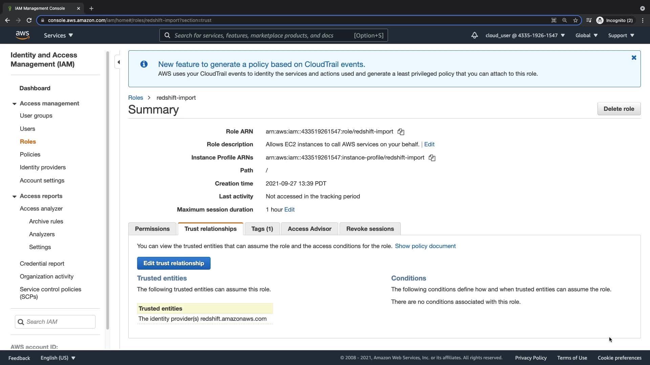
Task: Open the Services dropdown menu
Action: pyautogui.click(x=58, y=35)
